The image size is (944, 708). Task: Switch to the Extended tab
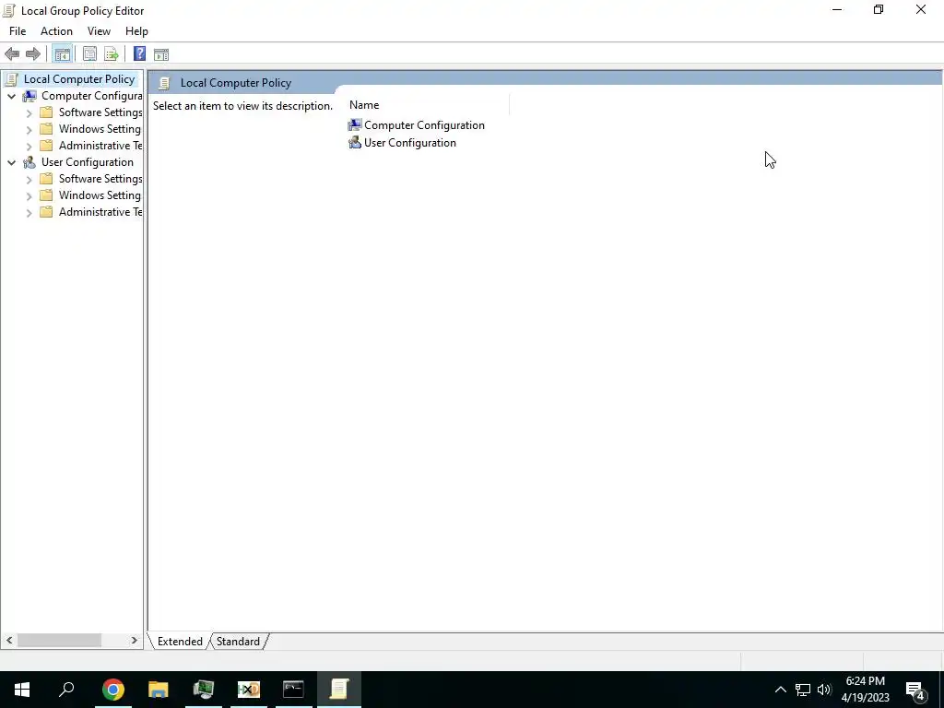click(x=180, y=642)
